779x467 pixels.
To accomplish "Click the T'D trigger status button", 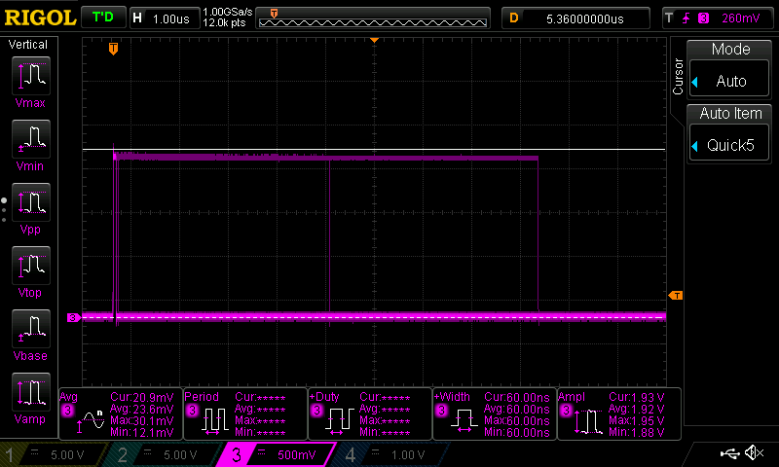I will click(x=101, y=18).
